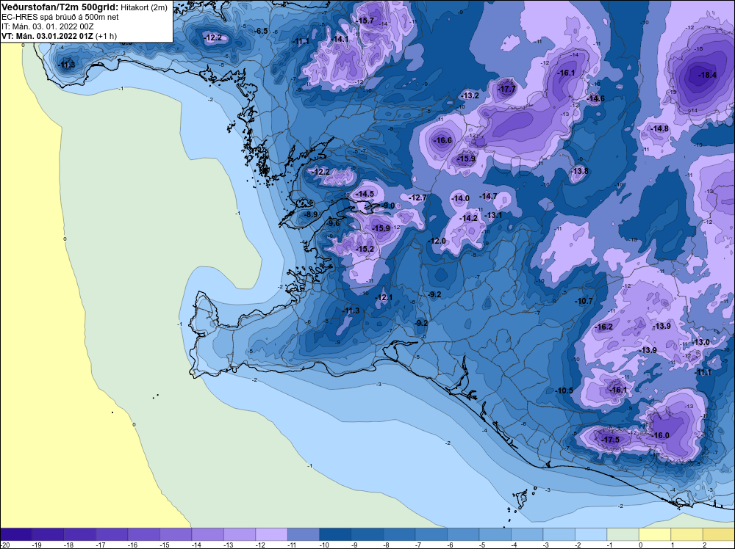Select the '-8.9' temperature value
The height and width of the screenshot is (549, 735).
tap(310, 214)
